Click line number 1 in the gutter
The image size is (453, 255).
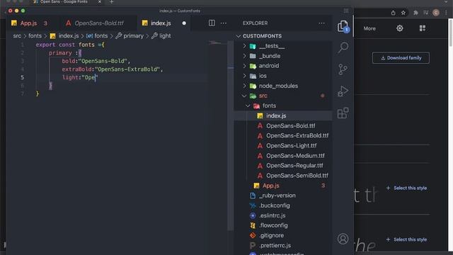tap(22, 45)
